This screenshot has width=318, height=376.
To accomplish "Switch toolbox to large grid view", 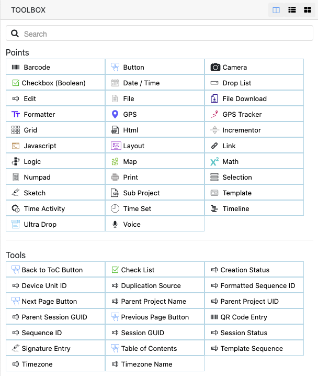I will (308, 10).
